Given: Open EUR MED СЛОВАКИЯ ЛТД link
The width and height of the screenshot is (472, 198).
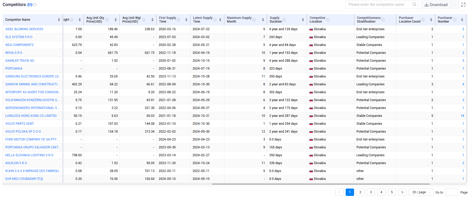Looking at the screenshot, I should coord(24,179).
